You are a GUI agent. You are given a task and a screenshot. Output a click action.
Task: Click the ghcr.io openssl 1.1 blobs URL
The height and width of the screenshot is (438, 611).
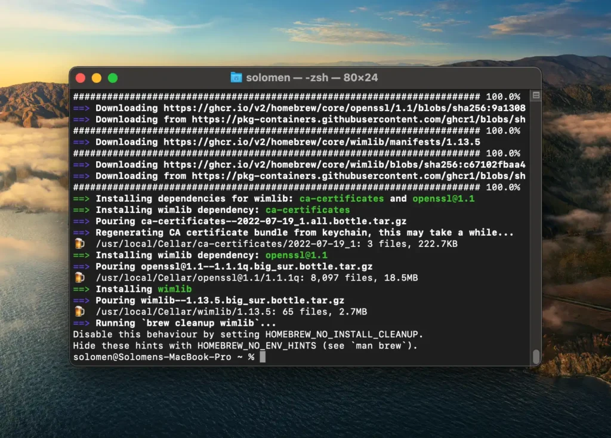pos(344,109)
